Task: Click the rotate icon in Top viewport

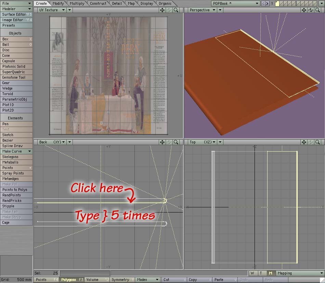Action: [x=311, y=142]
